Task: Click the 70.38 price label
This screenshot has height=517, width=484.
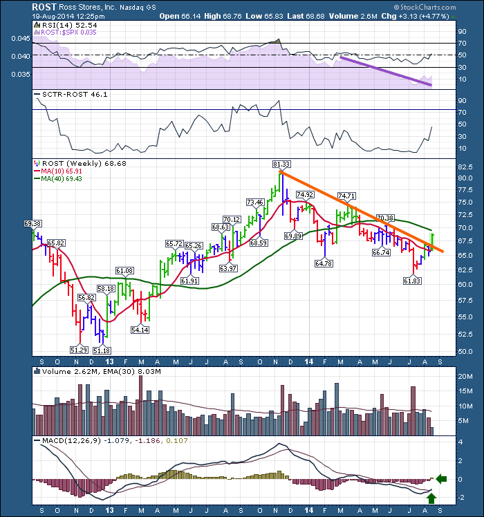Action: coord(385,218)
